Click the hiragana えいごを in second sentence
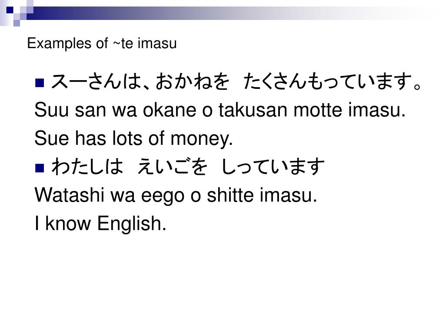This screenshot has width=445, height=333. pyautogui.click(x=172, y=167)
